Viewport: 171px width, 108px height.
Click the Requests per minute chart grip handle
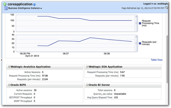coord(136,43)
